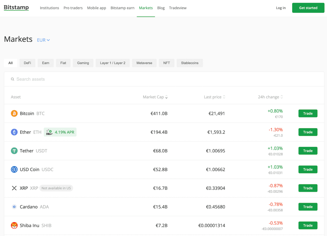
Task: Trade USD Coin button
Action: 308,169
